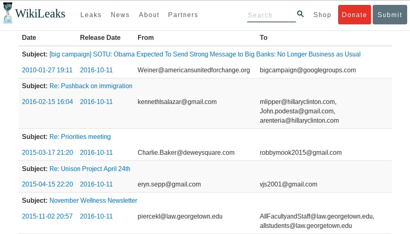Click the WikiLeaks site title text

tap(40, 14)
